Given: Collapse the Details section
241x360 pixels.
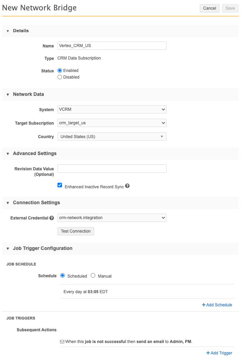Looking at the screenshot, I should 8,31.
